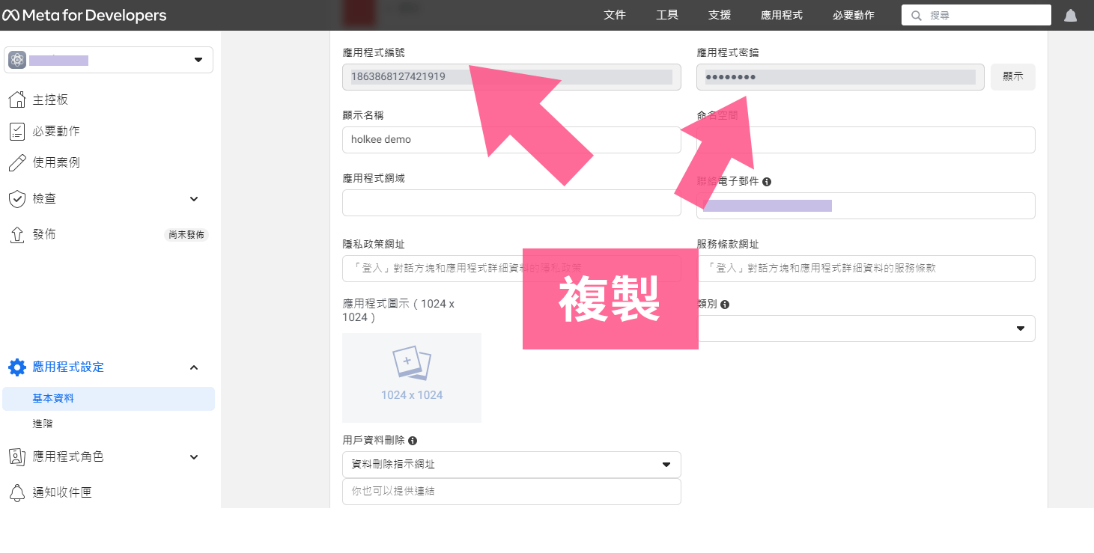Open 應用程式 in top navigation
This screenshot has height=553, width=1094.
tap(782, 16)
